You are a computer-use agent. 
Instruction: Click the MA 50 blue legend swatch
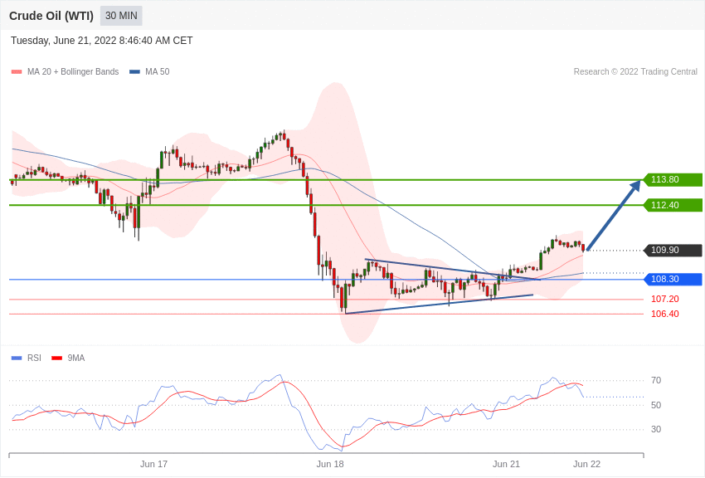(134, 72)
